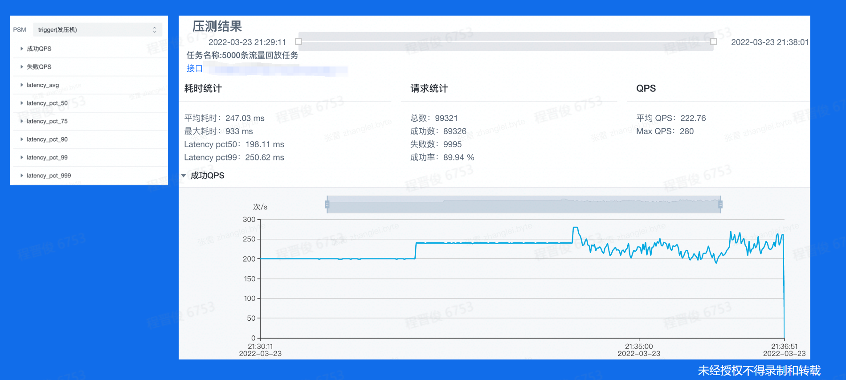This screenshot has height=380, width=846.
Task: Expand the latency_pct_50 arrow in sidebar
Action: [x=22, y=103]
